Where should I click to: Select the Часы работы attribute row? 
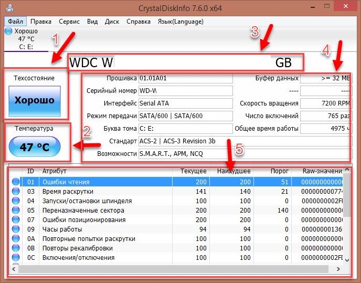click(176, 229)
